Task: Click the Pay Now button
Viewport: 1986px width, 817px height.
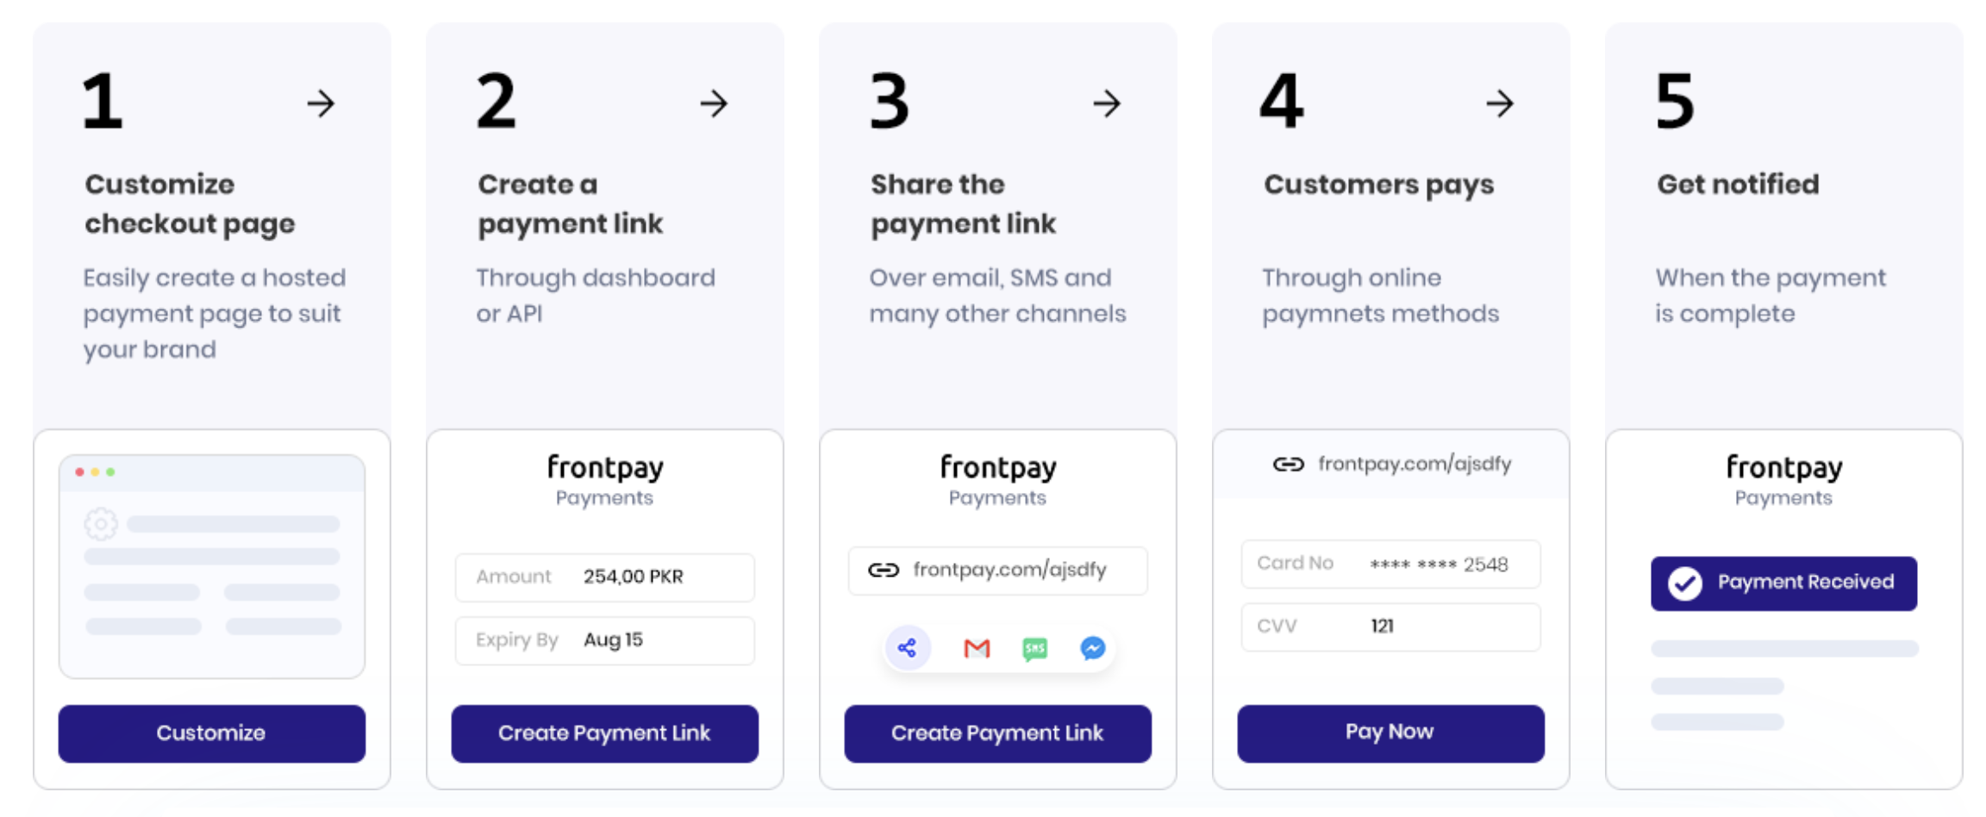Action: pyautogui.click(x=1391, y=733)
